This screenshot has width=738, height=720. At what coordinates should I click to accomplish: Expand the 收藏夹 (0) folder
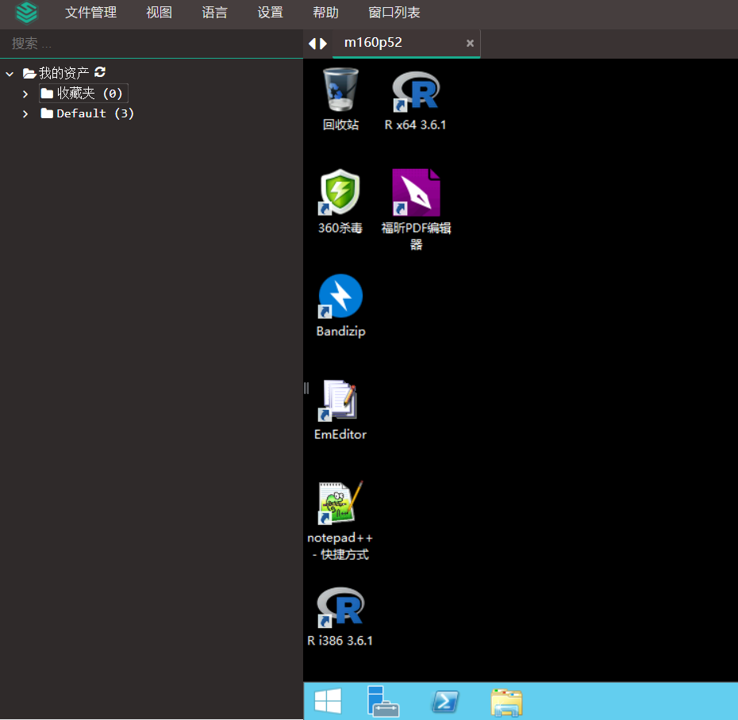[x=25, y=93]
